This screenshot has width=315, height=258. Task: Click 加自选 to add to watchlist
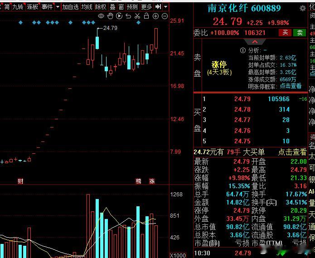(70, 7)
